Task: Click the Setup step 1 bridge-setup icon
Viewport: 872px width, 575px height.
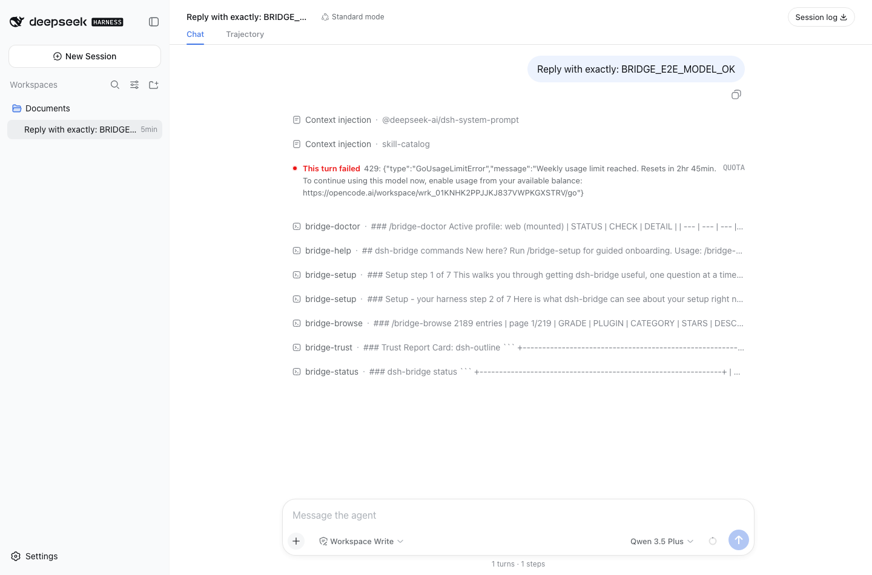Action: (x=297, y=275)
